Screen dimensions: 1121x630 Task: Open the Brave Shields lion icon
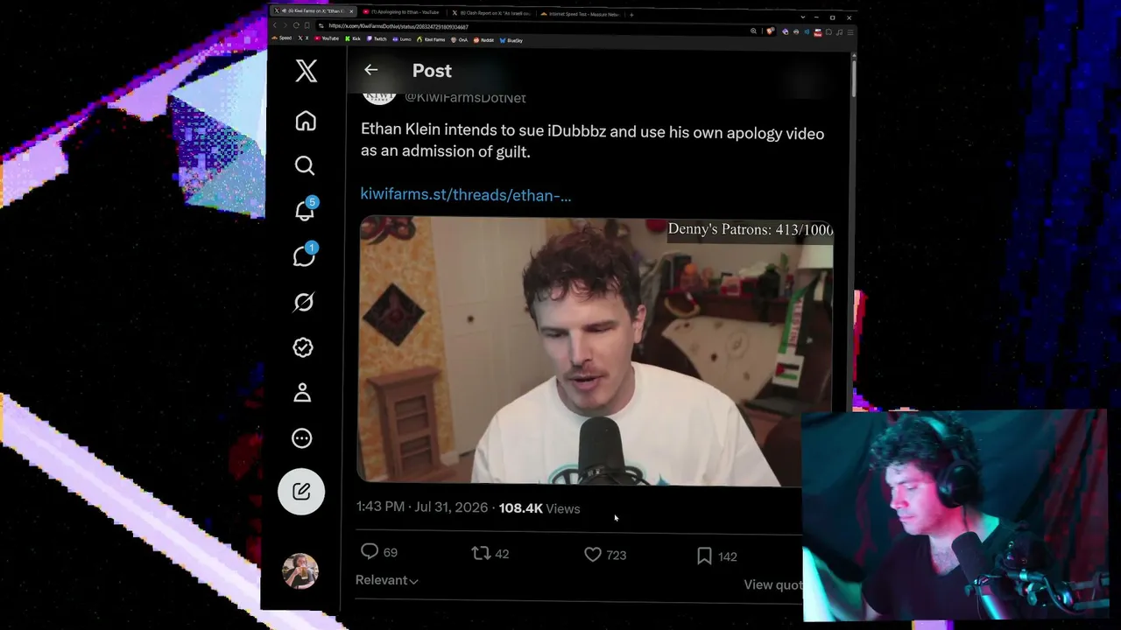pos(770,31)
